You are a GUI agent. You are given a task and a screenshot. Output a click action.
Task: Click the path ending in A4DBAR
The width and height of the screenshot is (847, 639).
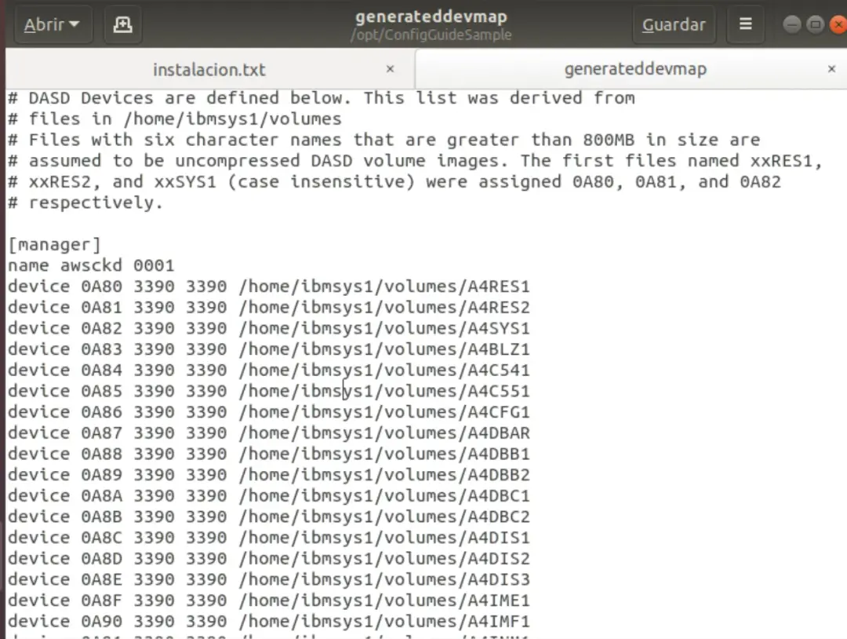tap(384, 433)
